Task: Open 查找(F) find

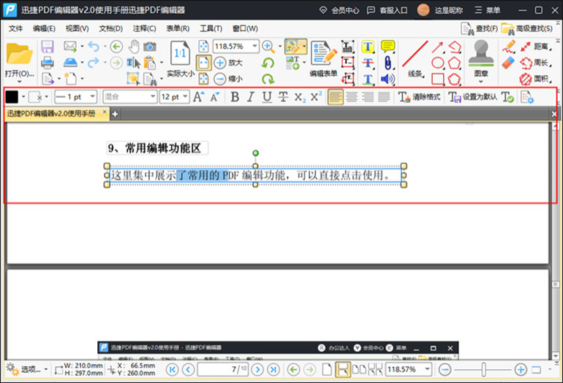Action: pos(480,28)
